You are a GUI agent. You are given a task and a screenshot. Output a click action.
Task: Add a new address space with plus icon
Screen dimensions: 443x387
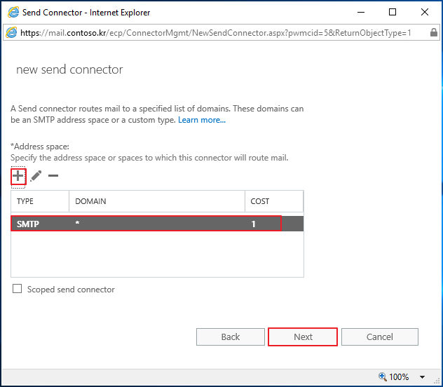[x=18, y=176]
